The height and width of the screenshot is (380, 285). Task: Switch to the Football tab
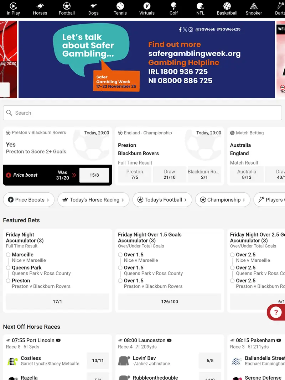click(x=67, y=9)
